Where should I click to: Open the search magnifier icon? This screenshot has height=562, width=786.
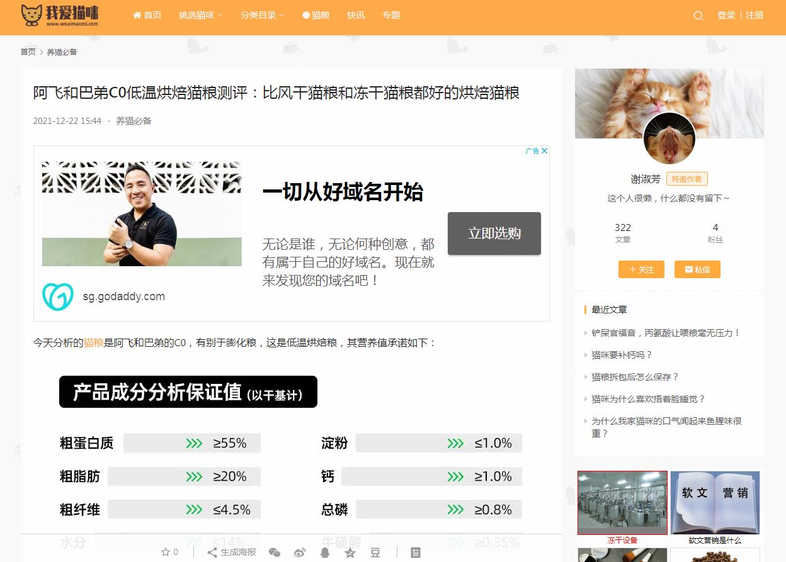(x=698, y=16)
